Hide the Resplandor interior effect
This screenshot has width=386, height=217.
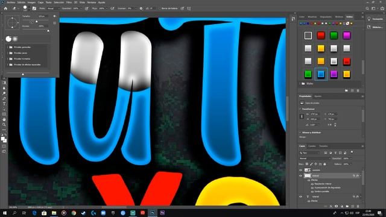[x=312, y=184]
